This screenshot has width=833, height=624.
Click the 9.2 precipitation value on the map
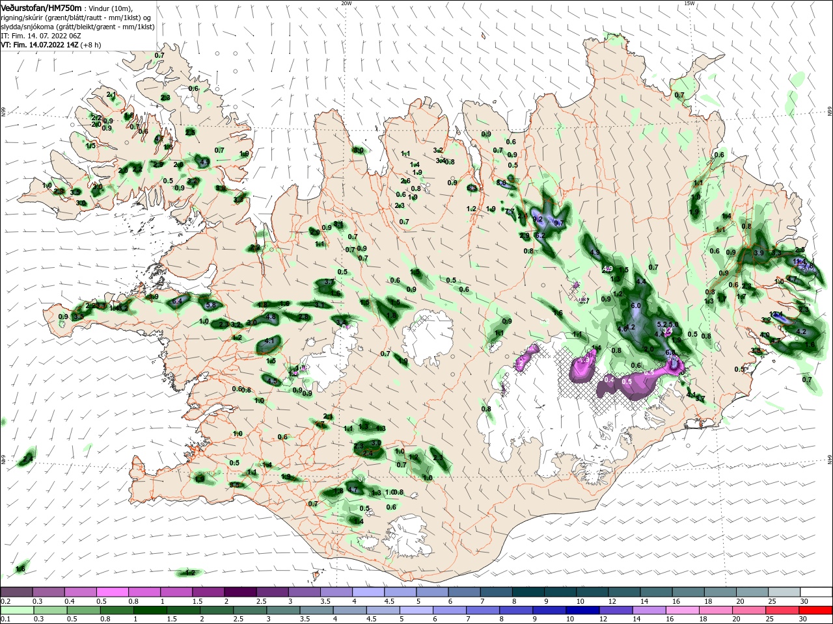[x=538, y=219]
